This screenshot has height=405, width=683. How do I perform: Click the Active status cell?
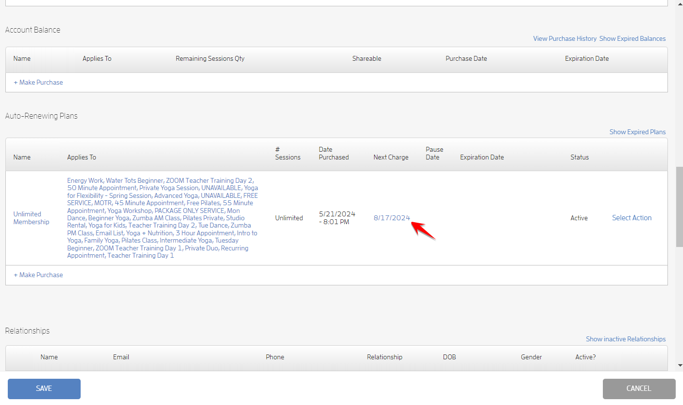[x=579, y=218]
